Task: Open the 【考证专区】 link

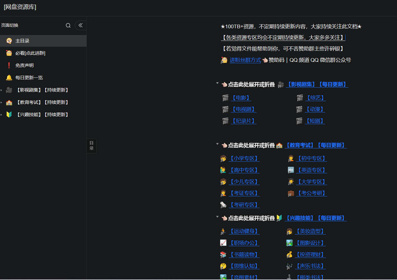Action: 244,193
